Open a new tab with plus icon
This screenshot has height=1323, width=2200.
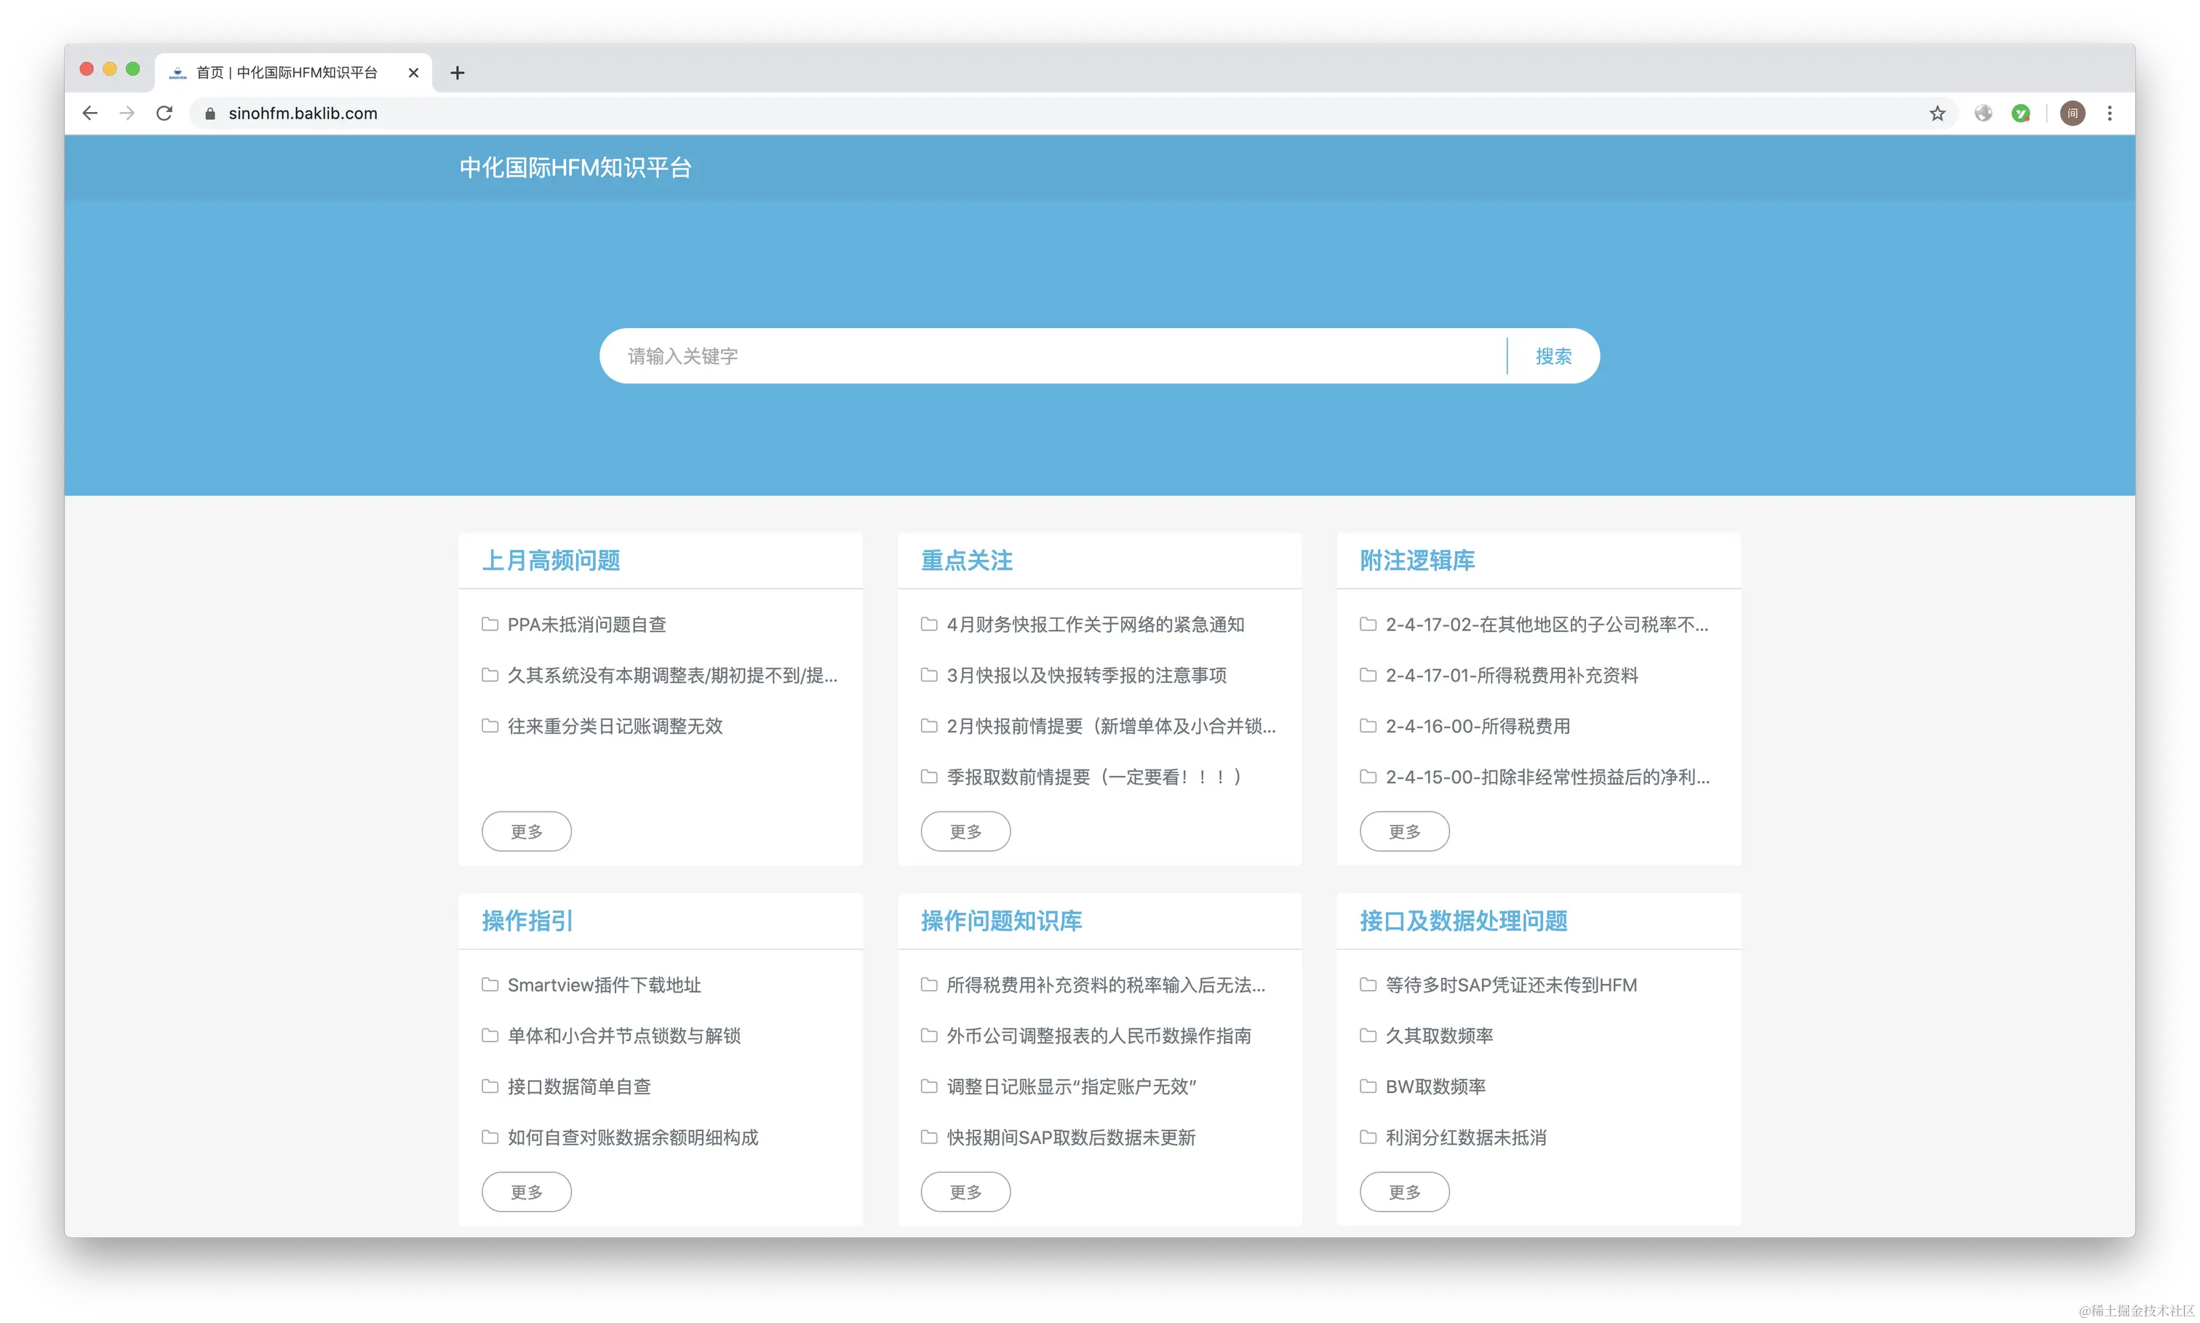point(458,73)
